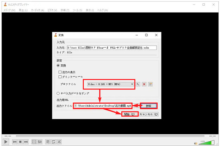Create a new profile icon

(x=150, y=84)
